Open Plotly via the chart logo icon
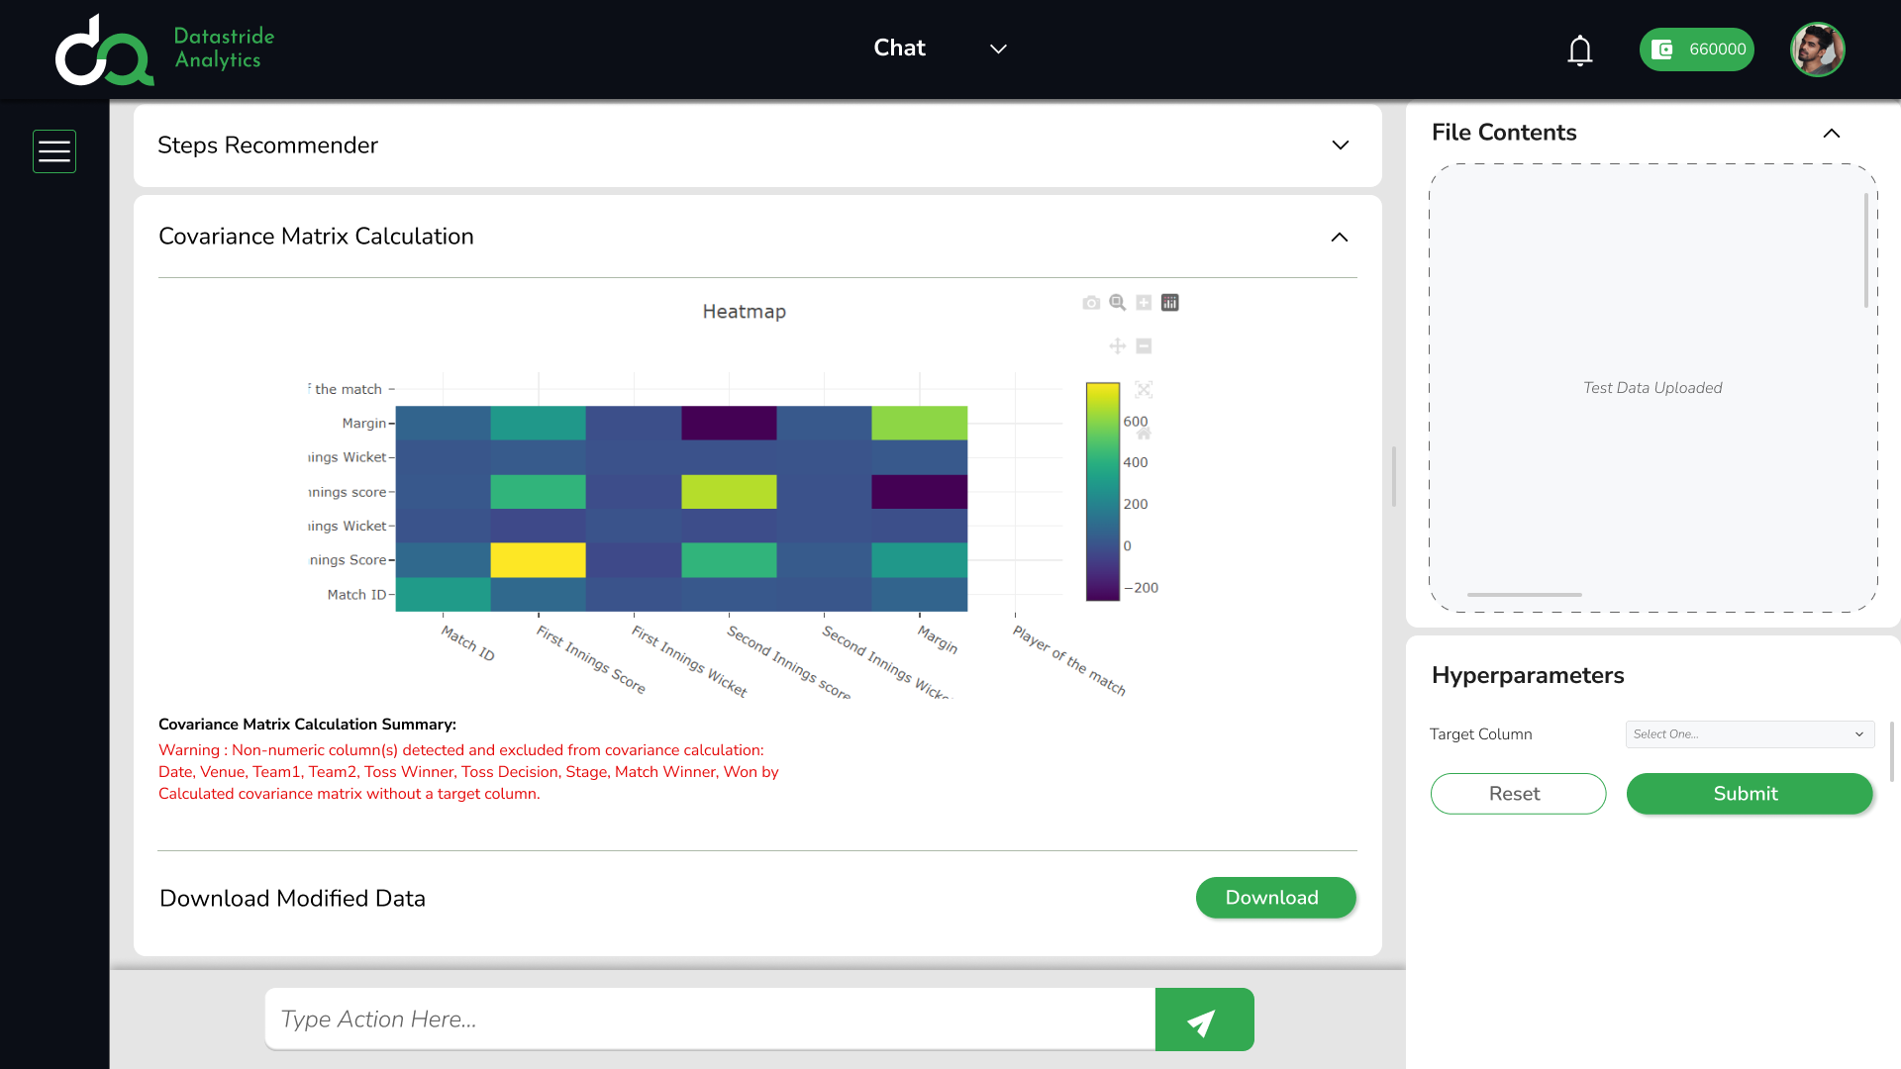Screen dimensions: 1901x1069 pyautogui.click(x=1169, y=302)
